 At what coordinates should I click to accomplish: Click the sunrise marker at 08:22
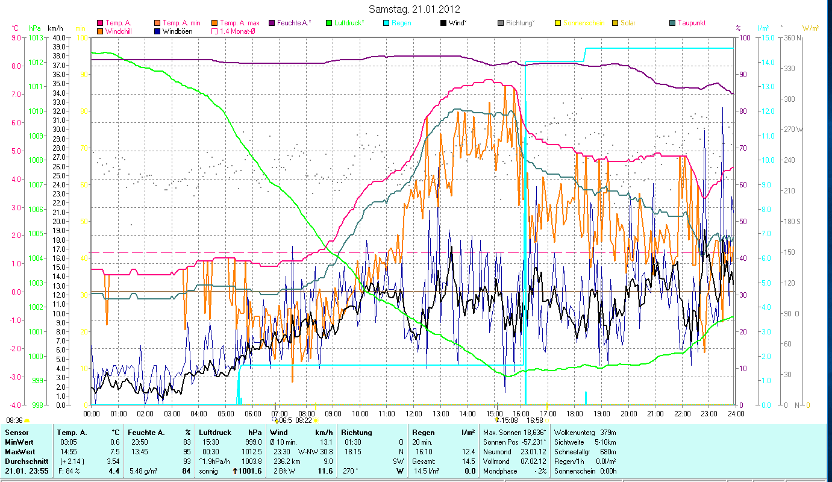pyautogui.click(x=316, y=420)
